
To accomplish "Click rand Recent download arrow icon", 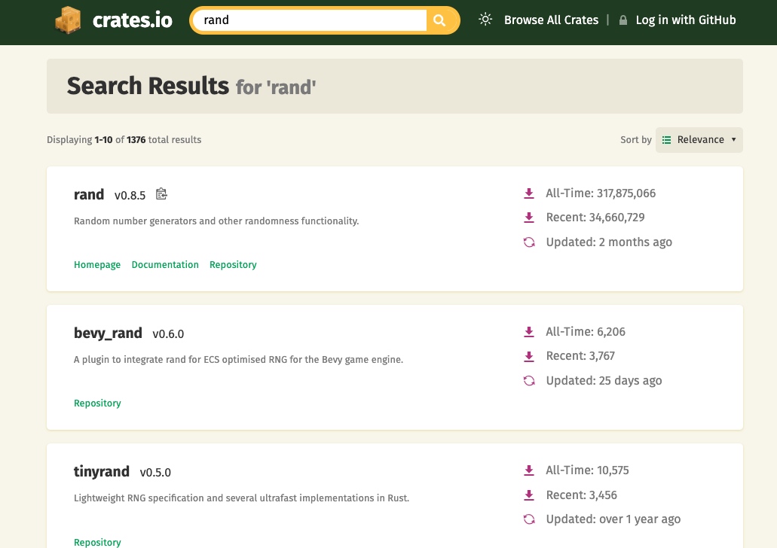I will point(529,218).
